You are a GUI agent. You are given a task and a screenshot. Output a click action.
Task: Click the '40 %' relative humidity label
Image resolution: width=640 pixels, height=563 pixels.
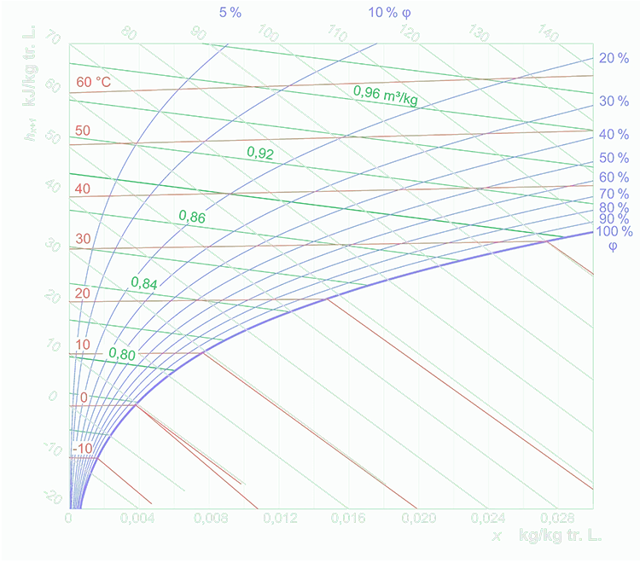coord(614,134)
